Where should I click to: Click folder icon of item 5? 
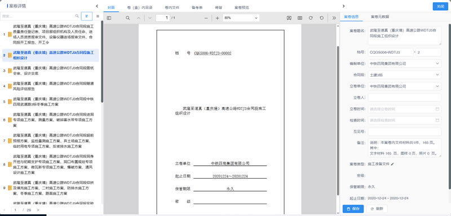point(10,102)
